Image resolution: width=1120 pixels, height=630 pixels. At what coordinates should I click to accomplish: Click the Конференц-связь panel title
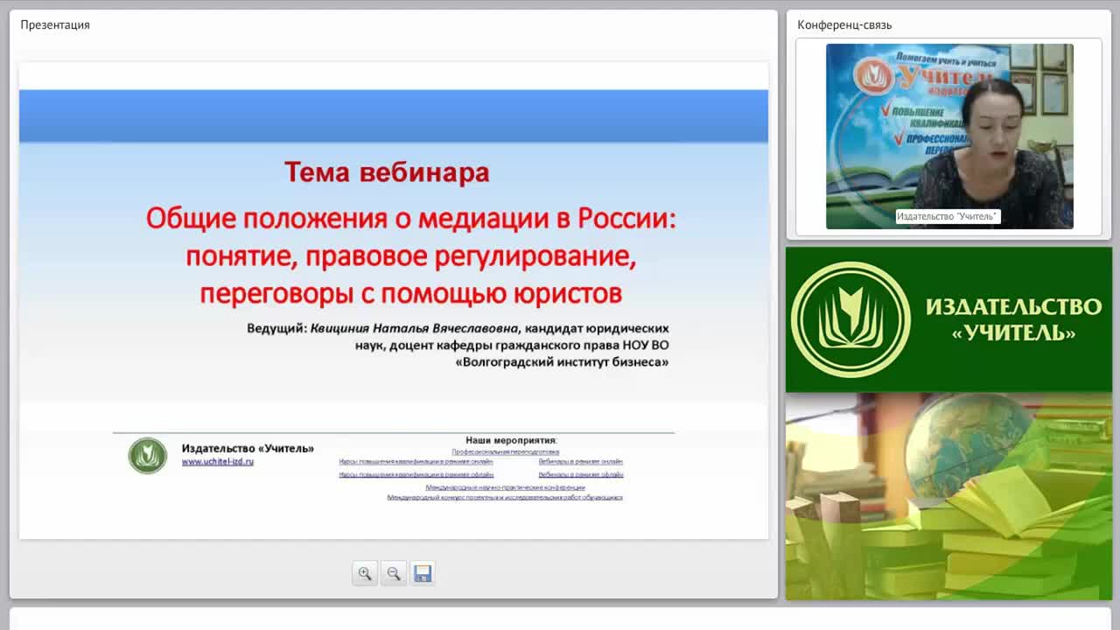[x=844, y=24]
